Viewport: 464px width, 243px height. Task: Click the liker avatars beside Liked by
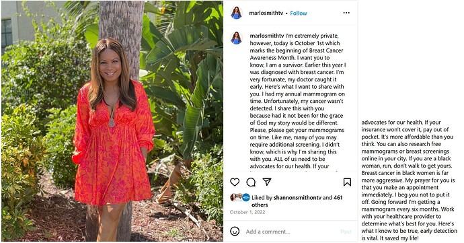click(x=240, y=197)
